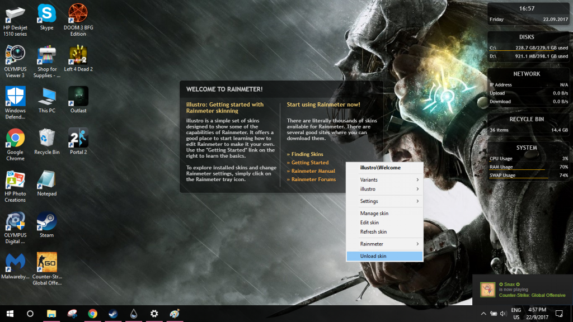Open the Finding Skins link

(x=307, y=154)
